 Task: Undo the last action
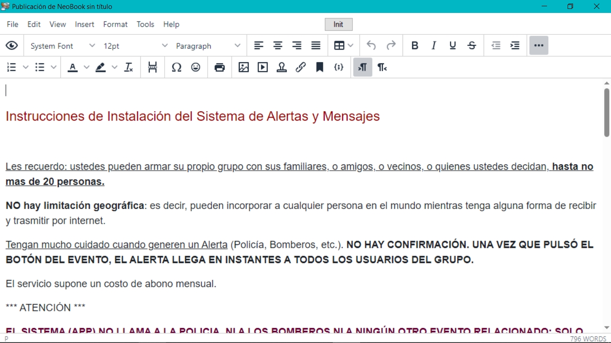tap(371, 46)
